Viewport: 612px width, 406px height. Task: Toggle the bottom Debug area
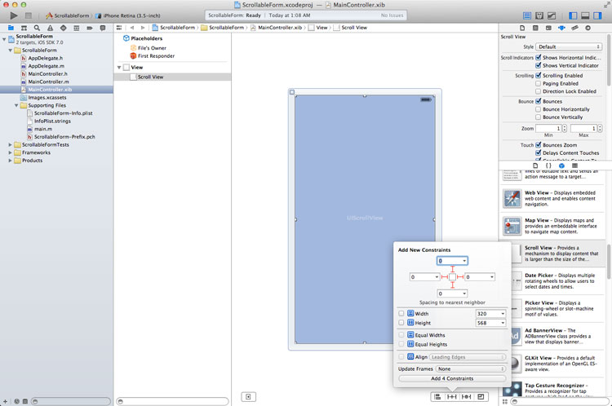[x=585, y=15]
